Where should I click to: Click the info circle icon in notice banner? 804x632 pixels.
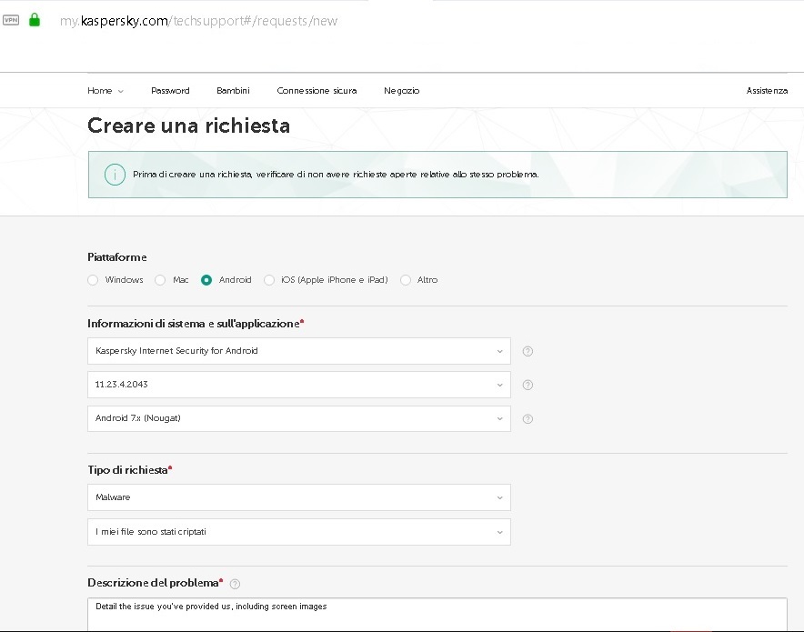[115, 175]
